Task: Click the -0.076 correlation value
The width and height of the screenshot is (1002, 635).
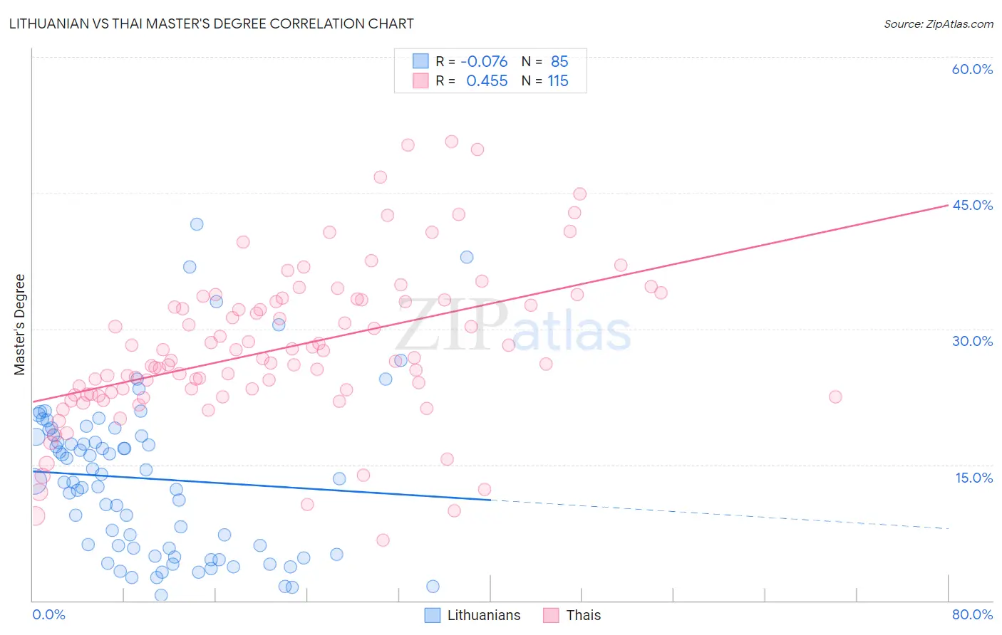Action: [x=484, y=61]
